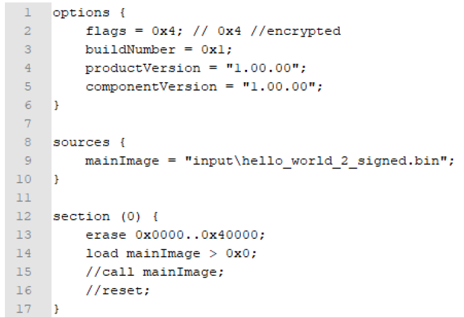Click line number 6 in the gutter
464x318 pixels.
click(28, 105)
